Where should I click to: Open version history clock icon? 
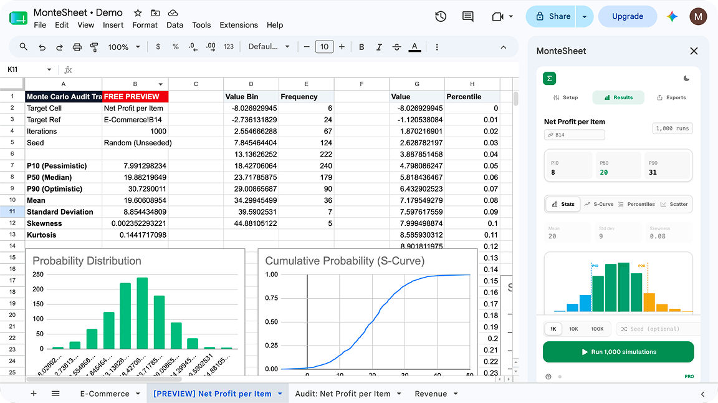(441, 16)
